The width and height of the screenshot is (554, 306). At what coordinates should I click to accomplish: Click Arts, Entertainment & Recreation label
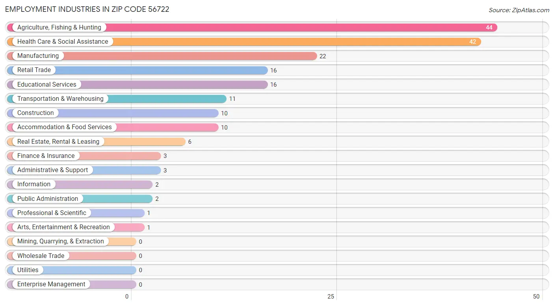tap(63, 227)
